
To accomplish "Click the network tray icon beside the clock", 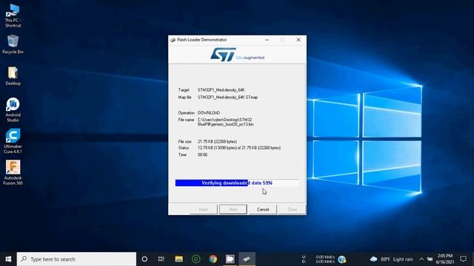I will 430,259.
